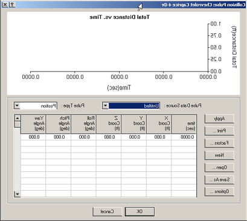Click the Pulse Type label
The height and width of the screenshot is (221, 247).
pos(73,106)
